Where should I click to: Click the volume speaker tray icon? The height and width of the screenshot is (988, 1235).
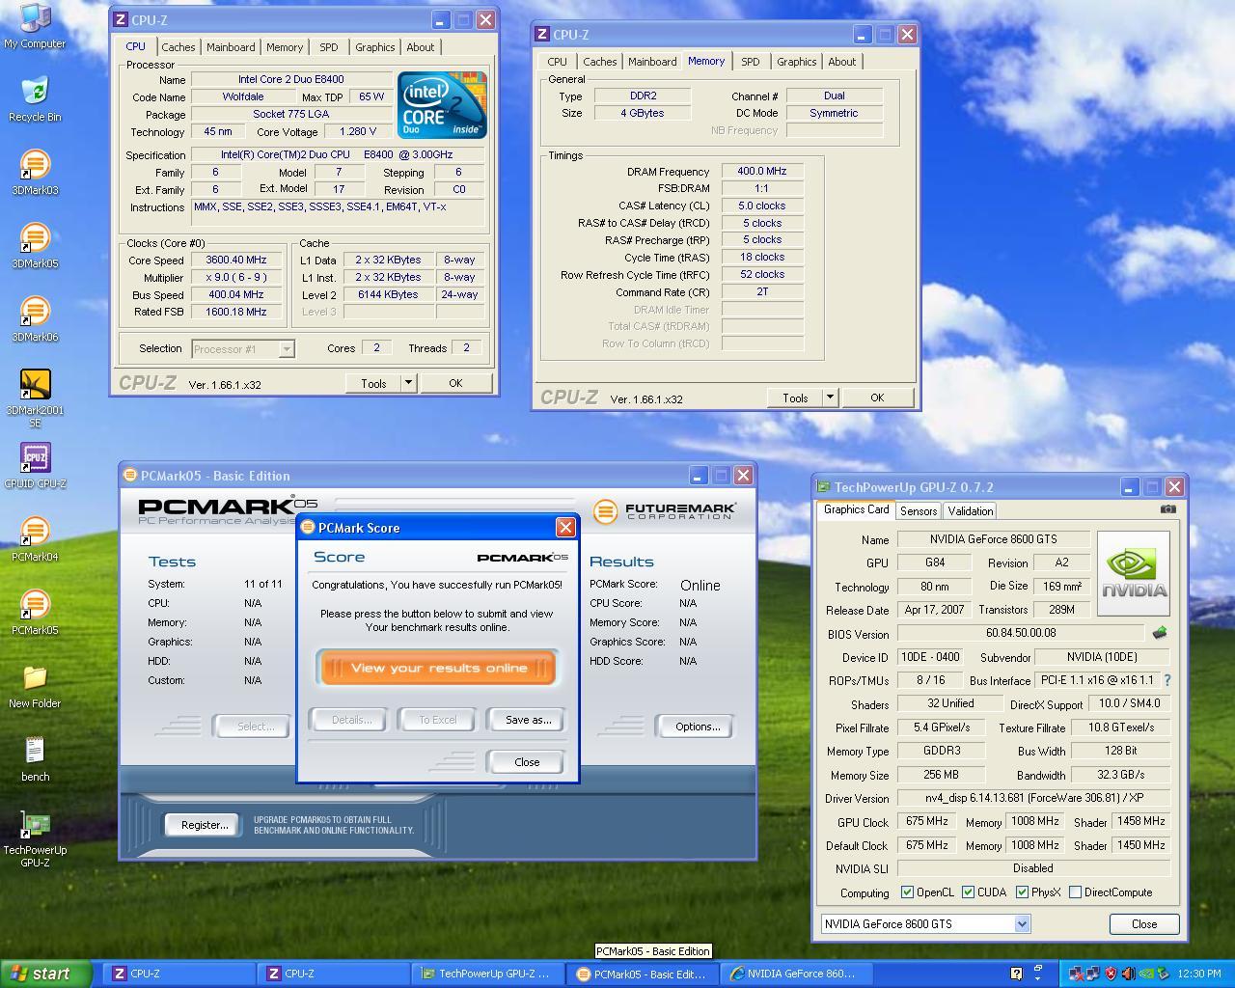coord(1129,974)
